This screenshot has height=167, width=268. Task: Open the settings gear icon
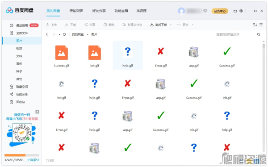click(x=241, y=11)
